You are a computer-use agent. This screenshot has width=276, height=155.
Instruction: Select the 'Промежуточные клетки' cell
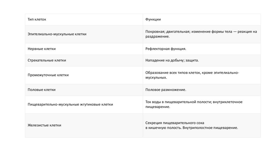pos(48,75)
